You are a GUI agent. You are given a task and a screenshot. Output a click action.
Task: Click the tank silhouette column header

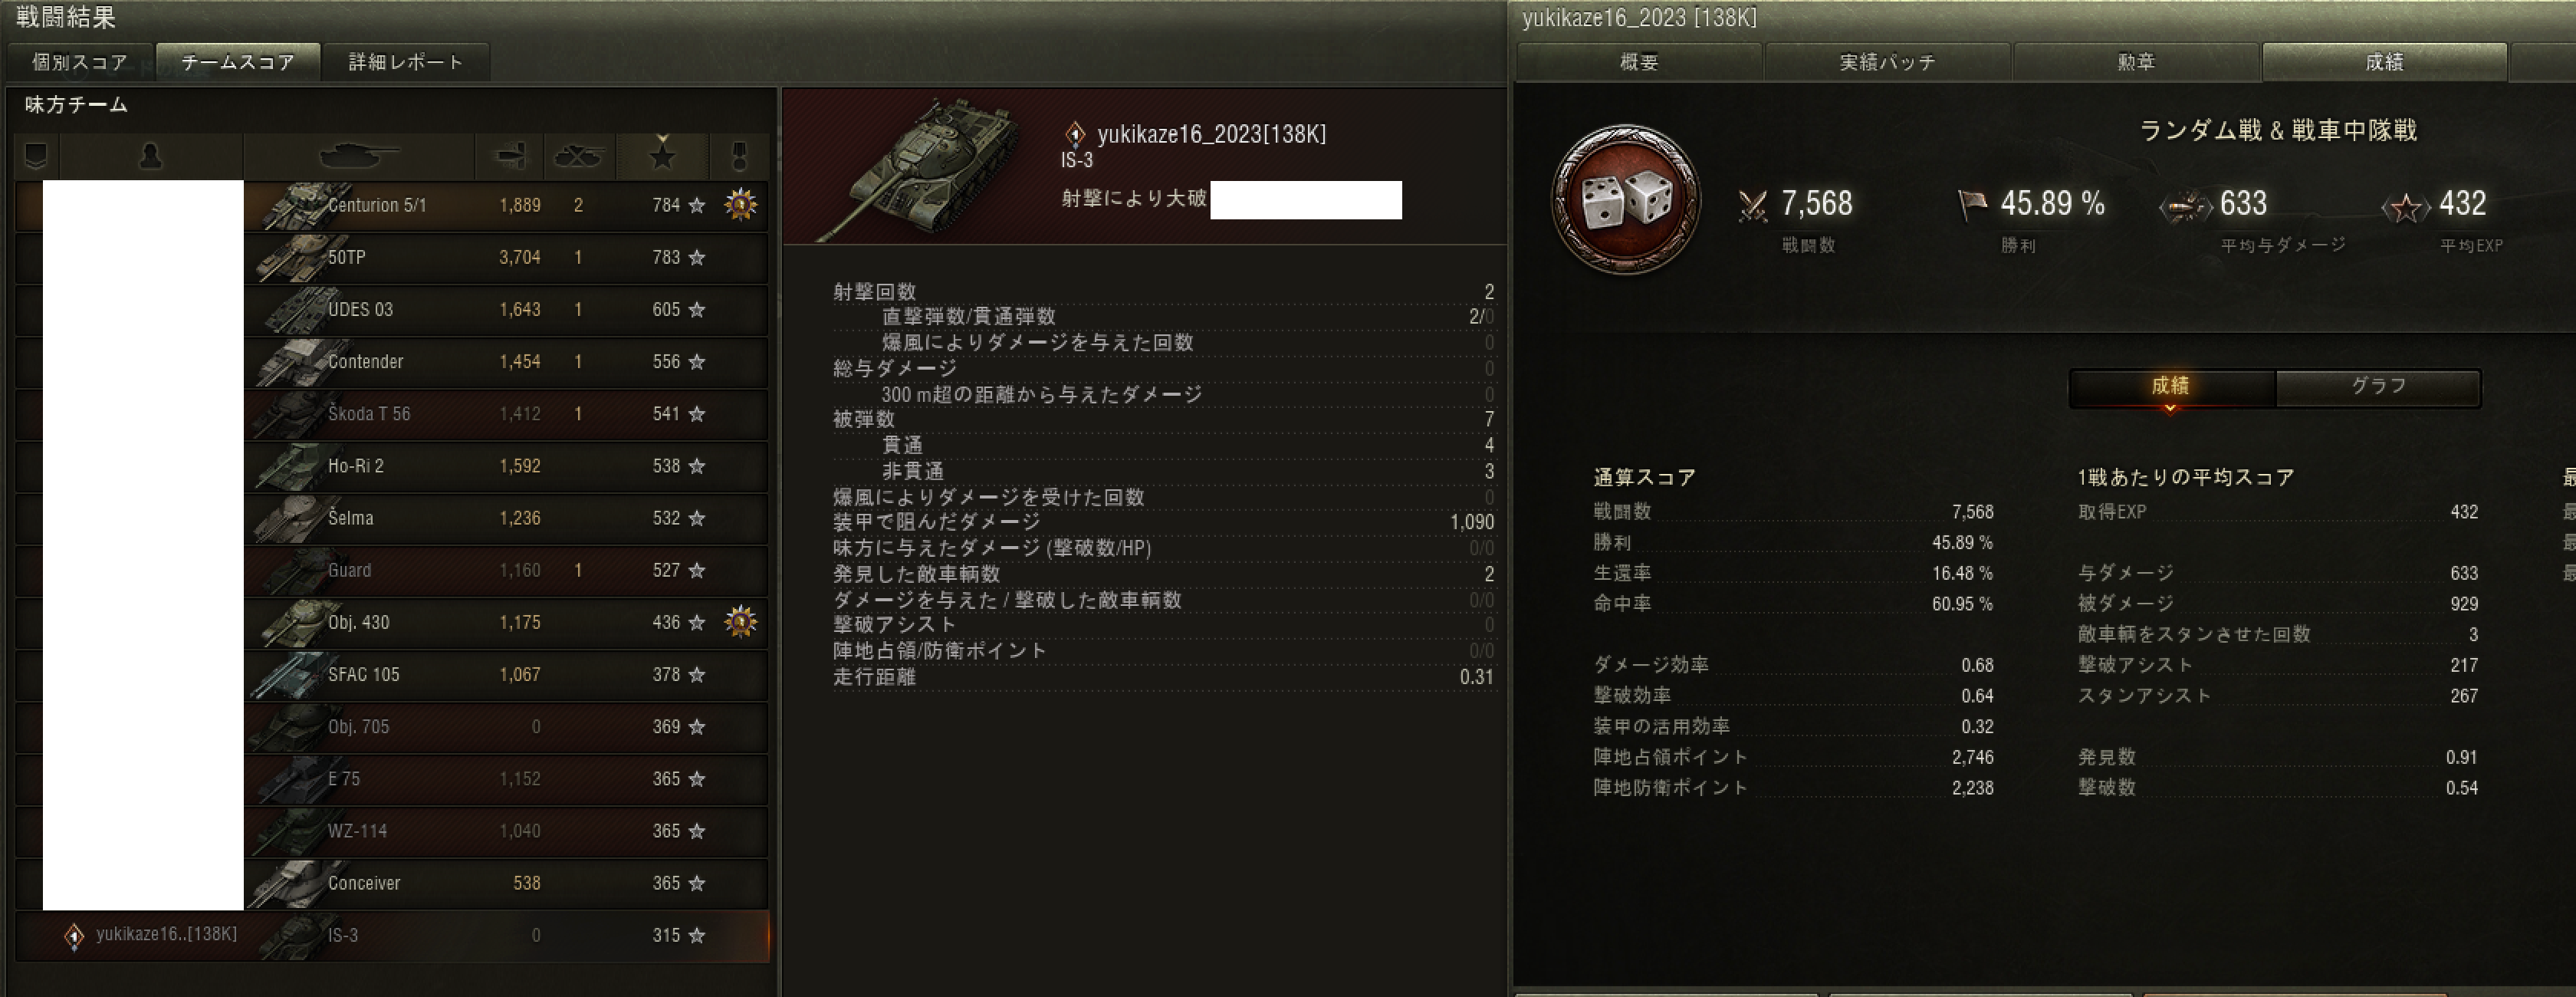point(359,156)
